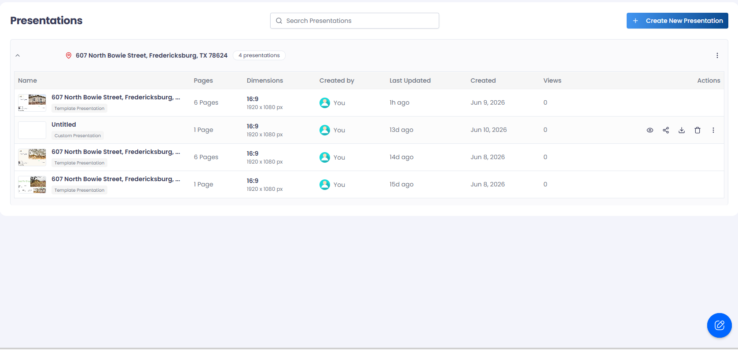Delete the Untitled presentation with the trash icon

coord(697,130)
